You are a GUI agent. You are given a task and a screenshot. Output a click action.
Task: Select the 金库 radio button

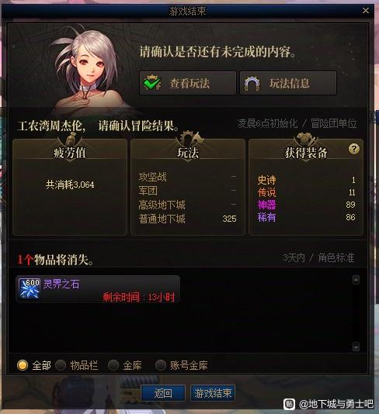pyautogui.click(x=113, y=365)
